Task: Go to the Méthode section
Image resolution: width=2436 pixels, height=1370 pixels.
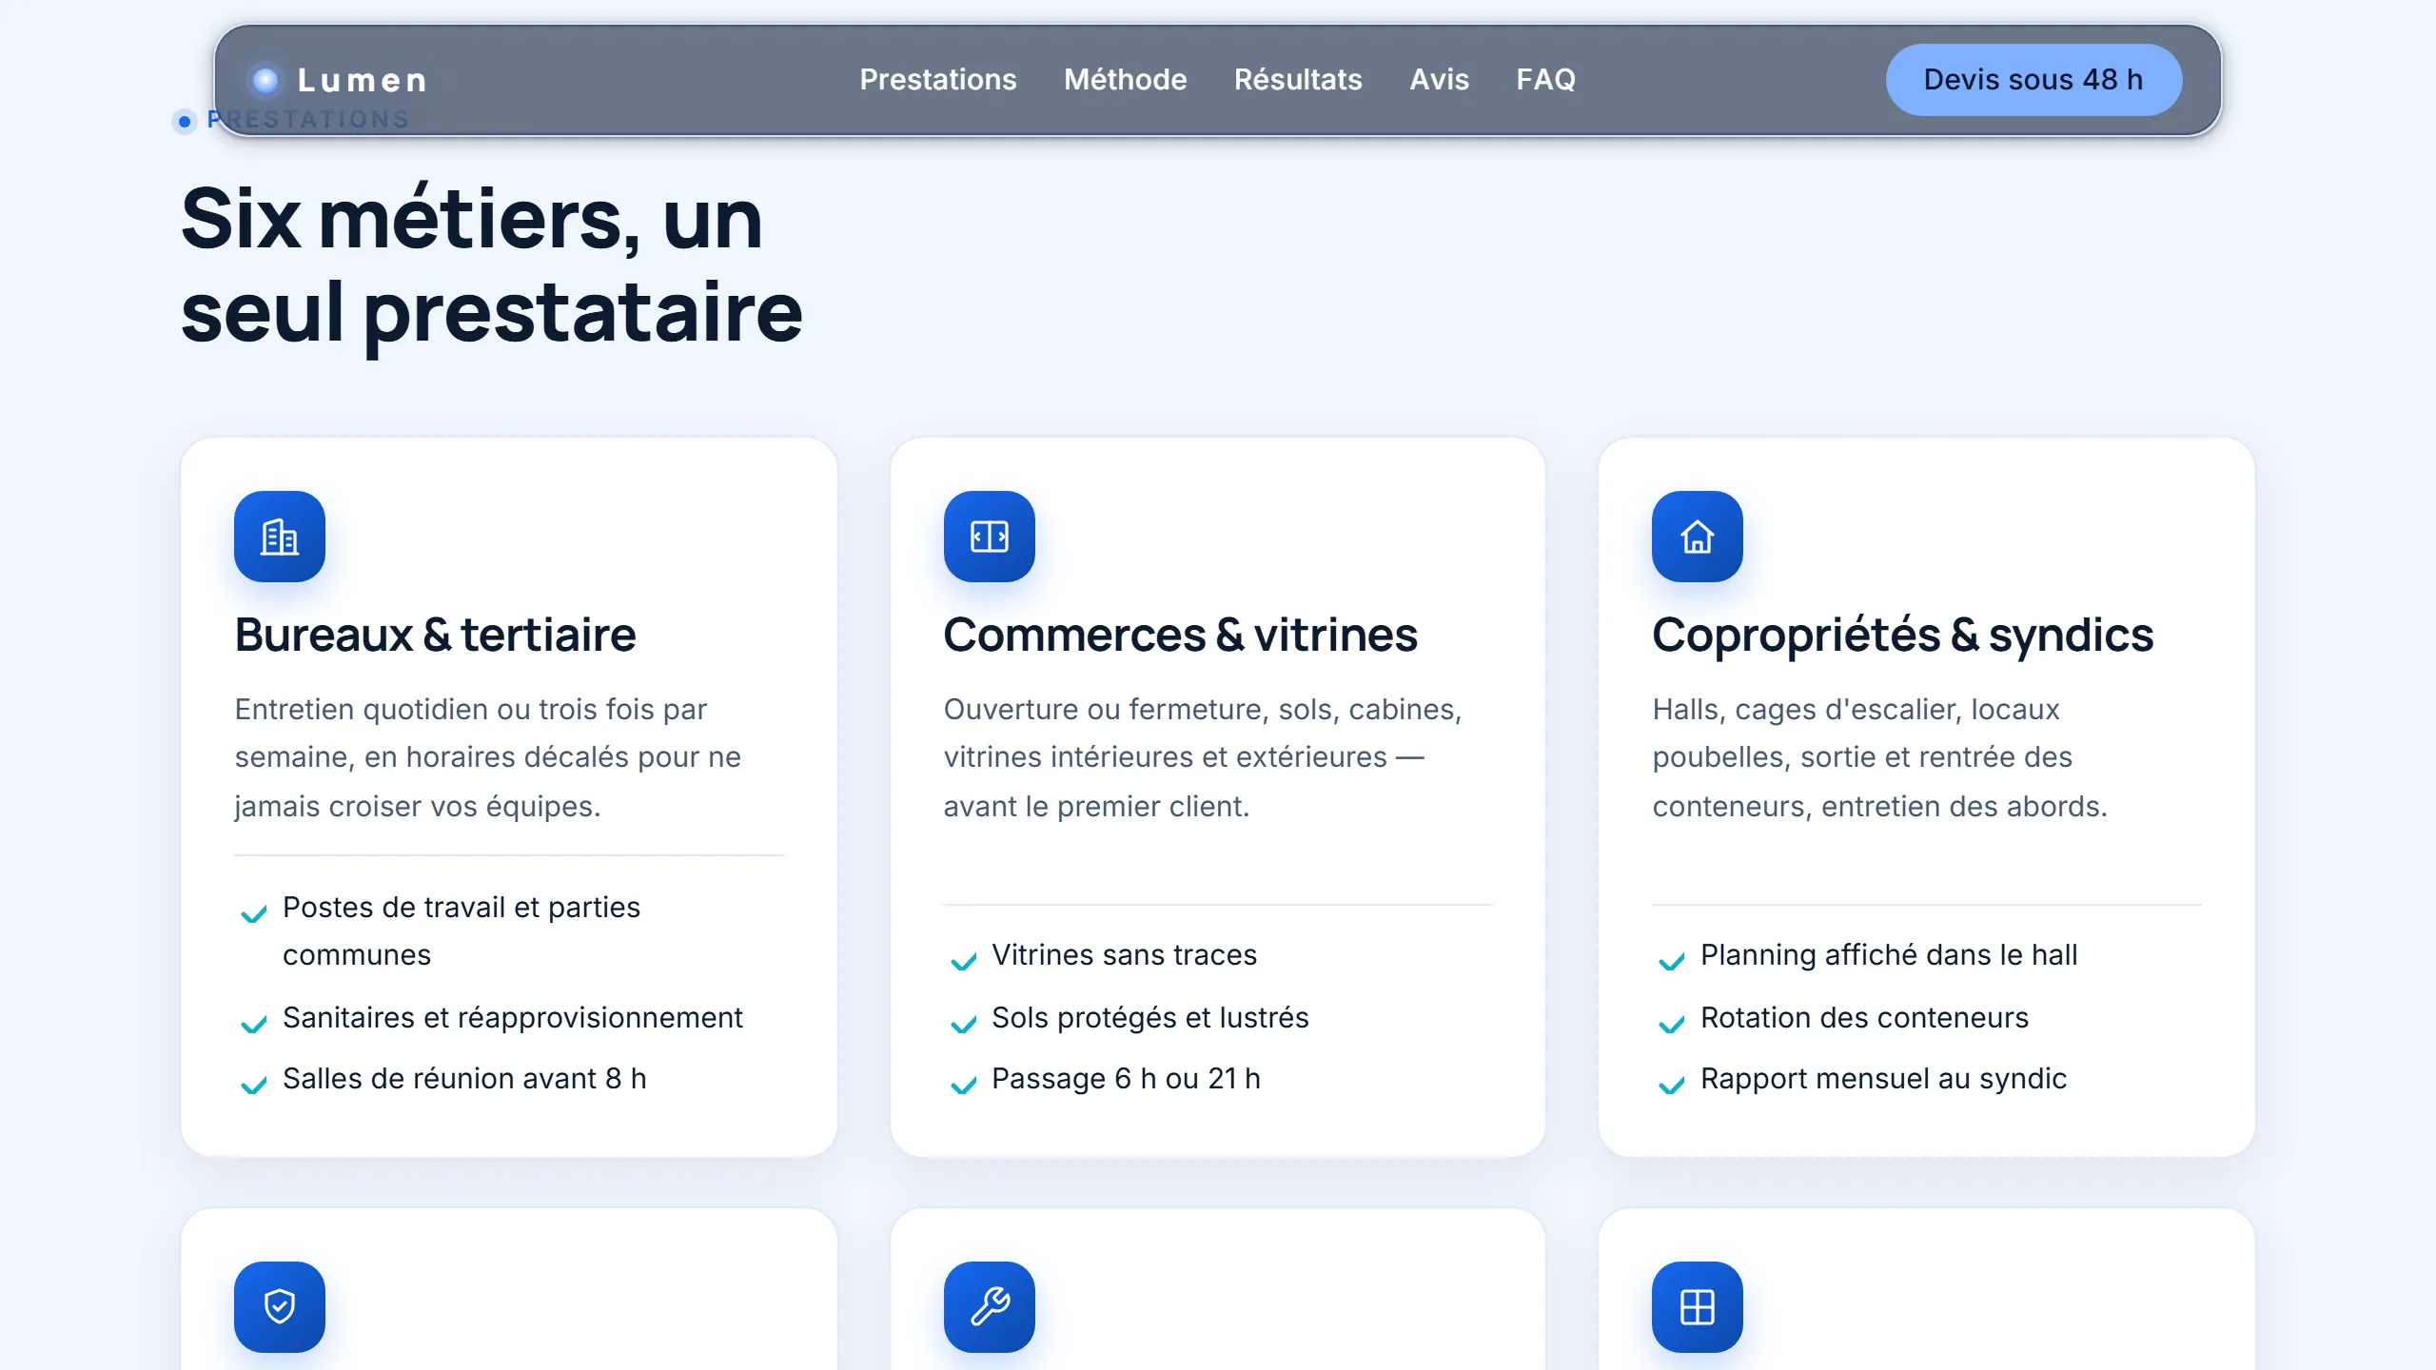Action: (x=1126, y=80)
